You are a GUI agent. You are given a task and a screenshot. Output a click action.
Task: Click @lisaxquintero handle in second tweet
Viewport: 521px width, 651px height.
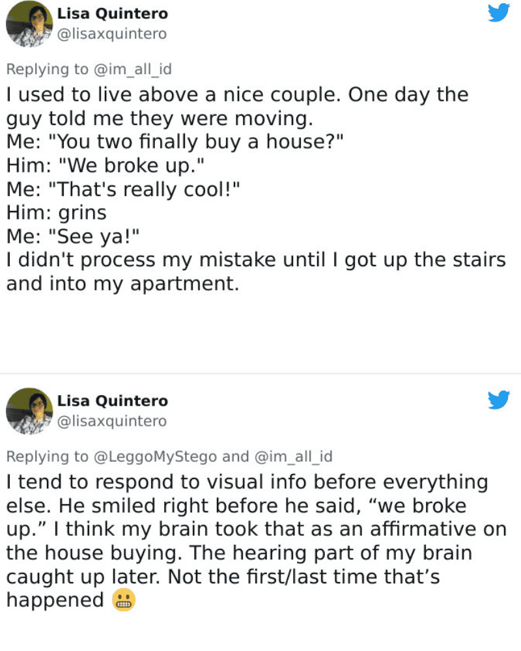click(x=112, y=421)
